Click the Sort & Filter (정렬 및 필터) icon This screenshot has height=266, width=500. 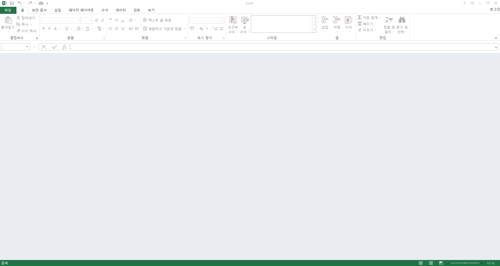[x=389, y=20]
